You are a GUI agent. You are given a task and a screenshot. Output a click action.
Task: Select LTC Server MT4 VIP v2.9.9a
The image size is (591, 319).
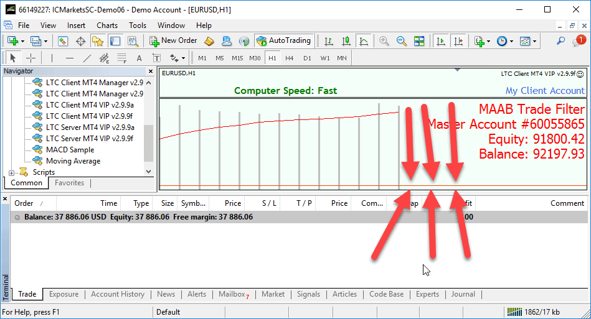click(x=90, y=127)
